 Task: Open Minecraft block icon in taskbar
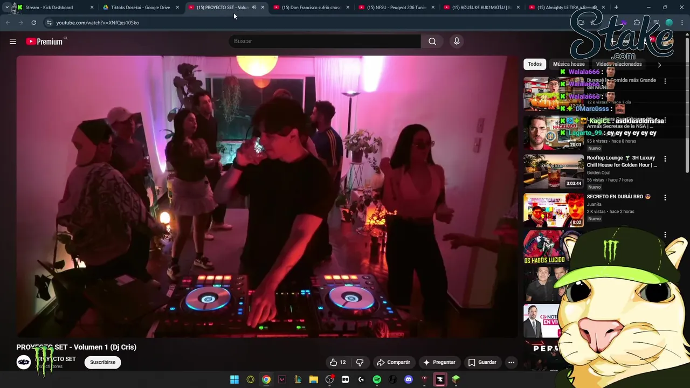click(x=456, y=379)
